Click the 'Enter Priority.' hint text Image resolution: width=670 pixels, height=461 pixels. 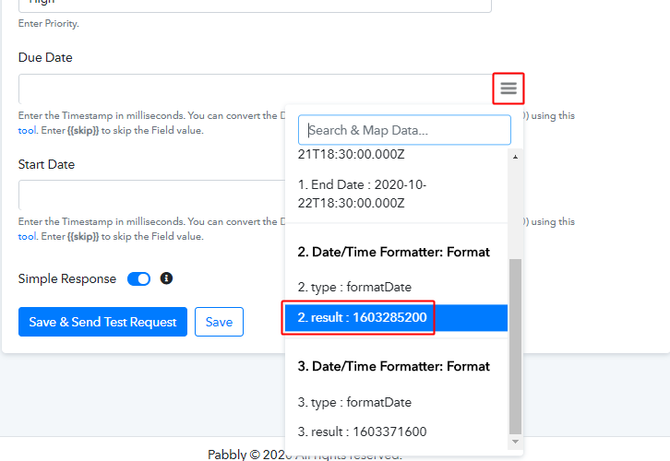point(49,23)
